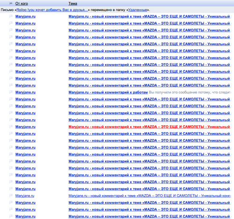Open the non-bold, already read MAZDA email subject

pos(149,196)
